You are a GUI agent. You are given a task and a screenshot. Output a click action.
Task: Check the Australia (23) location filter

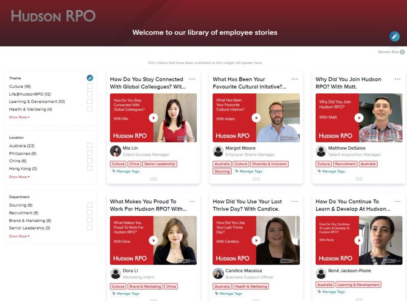tap(90, 146)
